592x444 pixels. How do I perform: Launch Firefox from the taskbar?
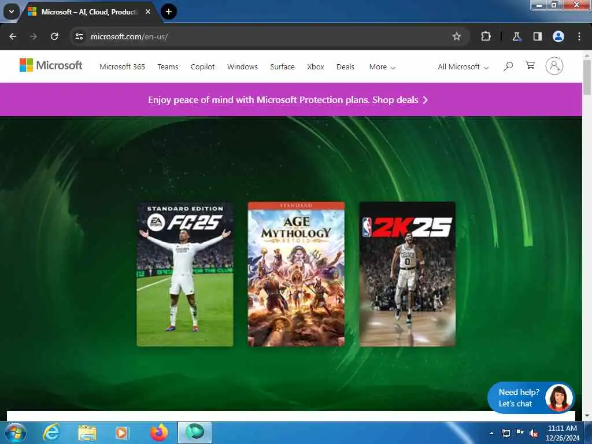coord(159,432)
